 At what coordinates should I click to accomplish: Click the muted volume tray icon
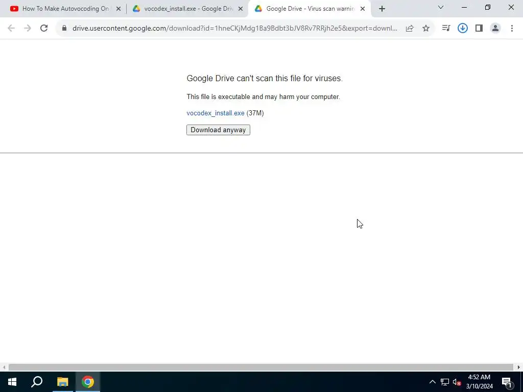point(457,382)
